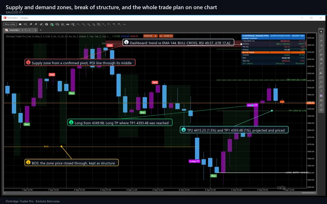
Task: Click BULL CROSS in the dashboard
Action: [x=283, y=44]
